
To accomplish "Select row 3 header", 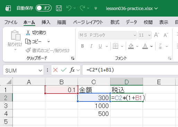I will (6, 106).
